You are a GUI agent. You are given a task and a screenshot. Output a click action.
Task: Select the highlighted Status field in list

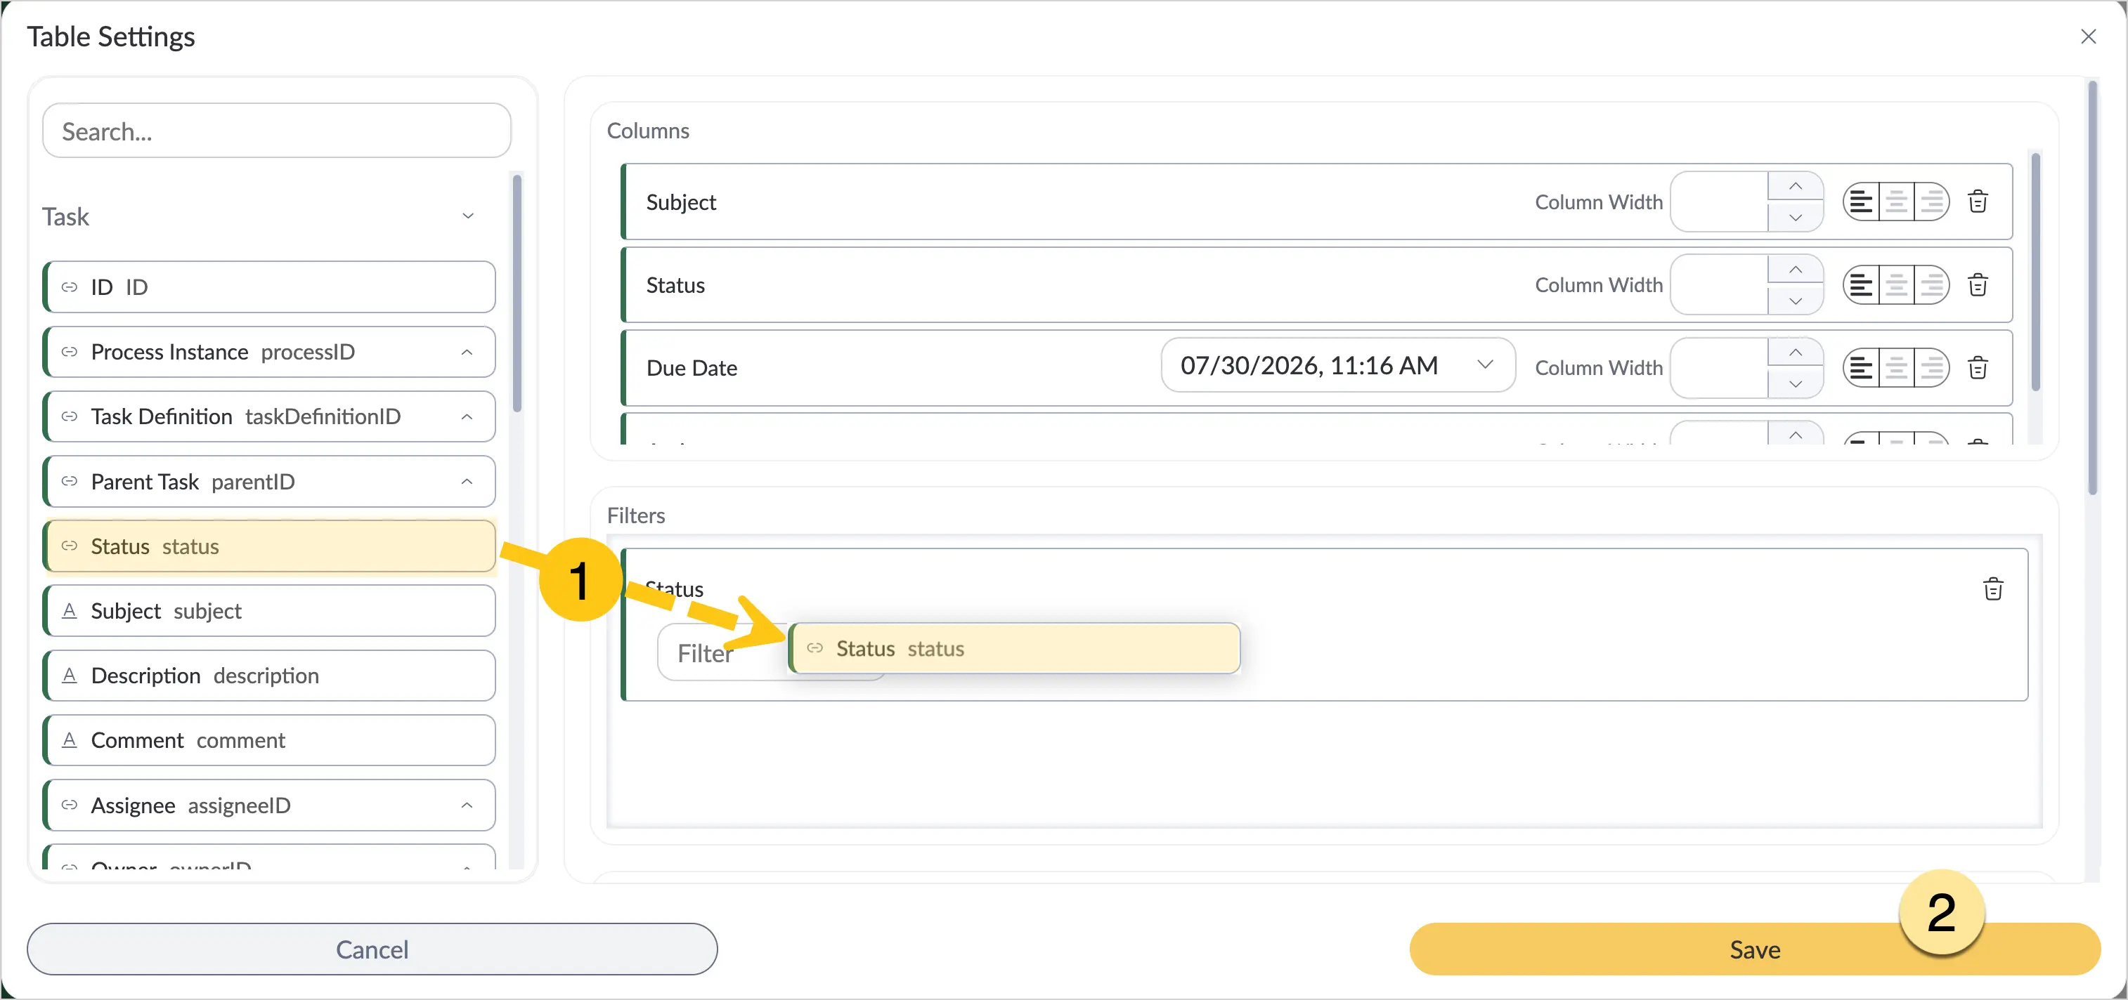269,546
